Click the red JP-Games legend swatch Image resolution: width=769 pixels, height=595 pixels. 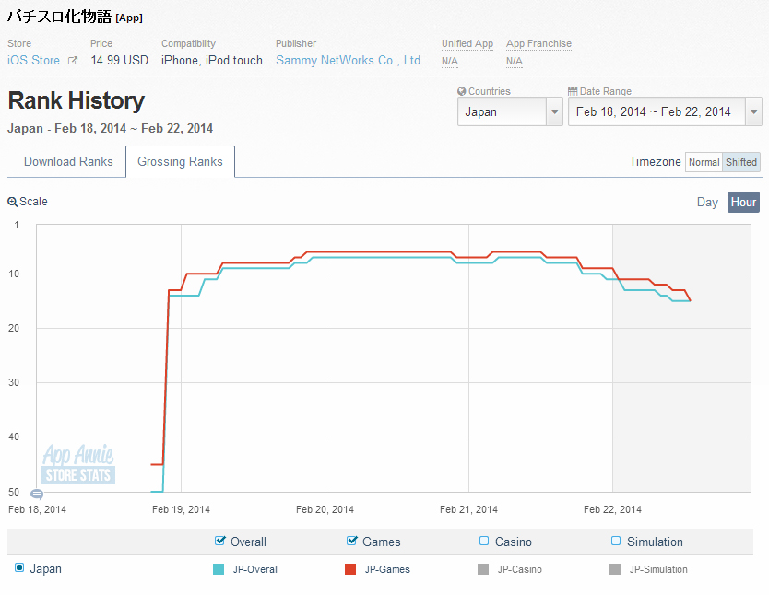click(x=350, y=569)
